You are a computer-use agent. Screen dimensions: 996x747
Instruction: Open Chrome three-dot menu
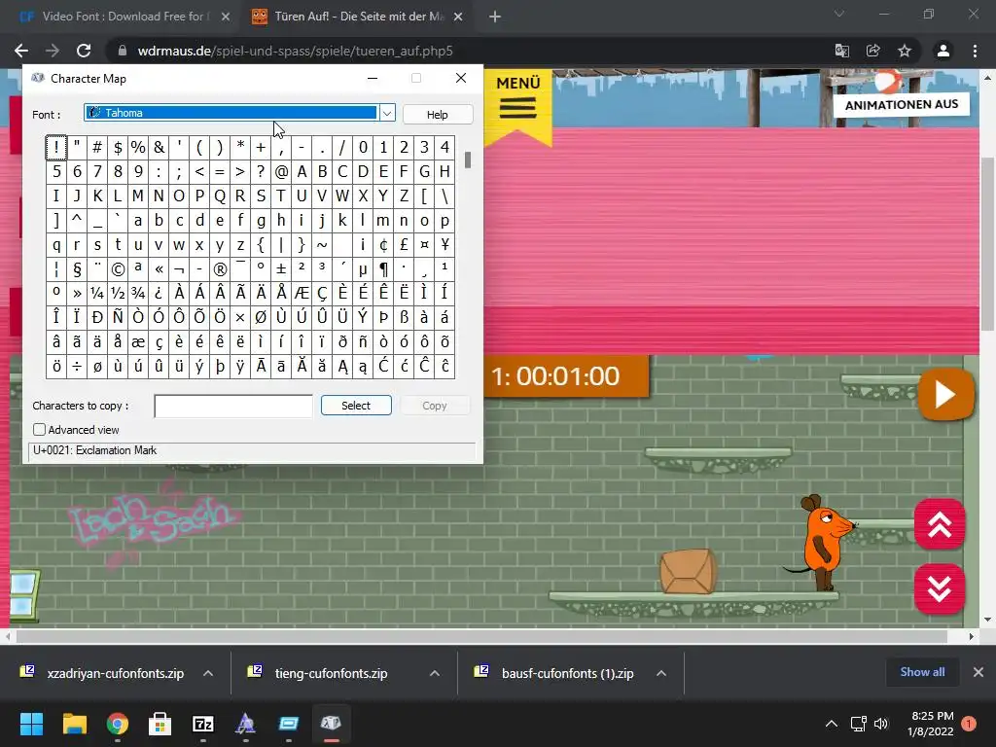[x=975, y=51]
